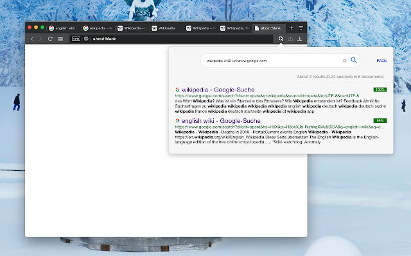The width and height of the screenshot is (411, 256).
Task: Toggle the VPN badge in address bar
Action: pyautogui.click(x=76, y=38)
